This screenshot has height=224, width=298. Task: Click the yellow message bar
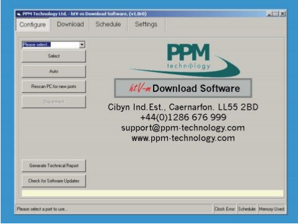click(152, 194)
